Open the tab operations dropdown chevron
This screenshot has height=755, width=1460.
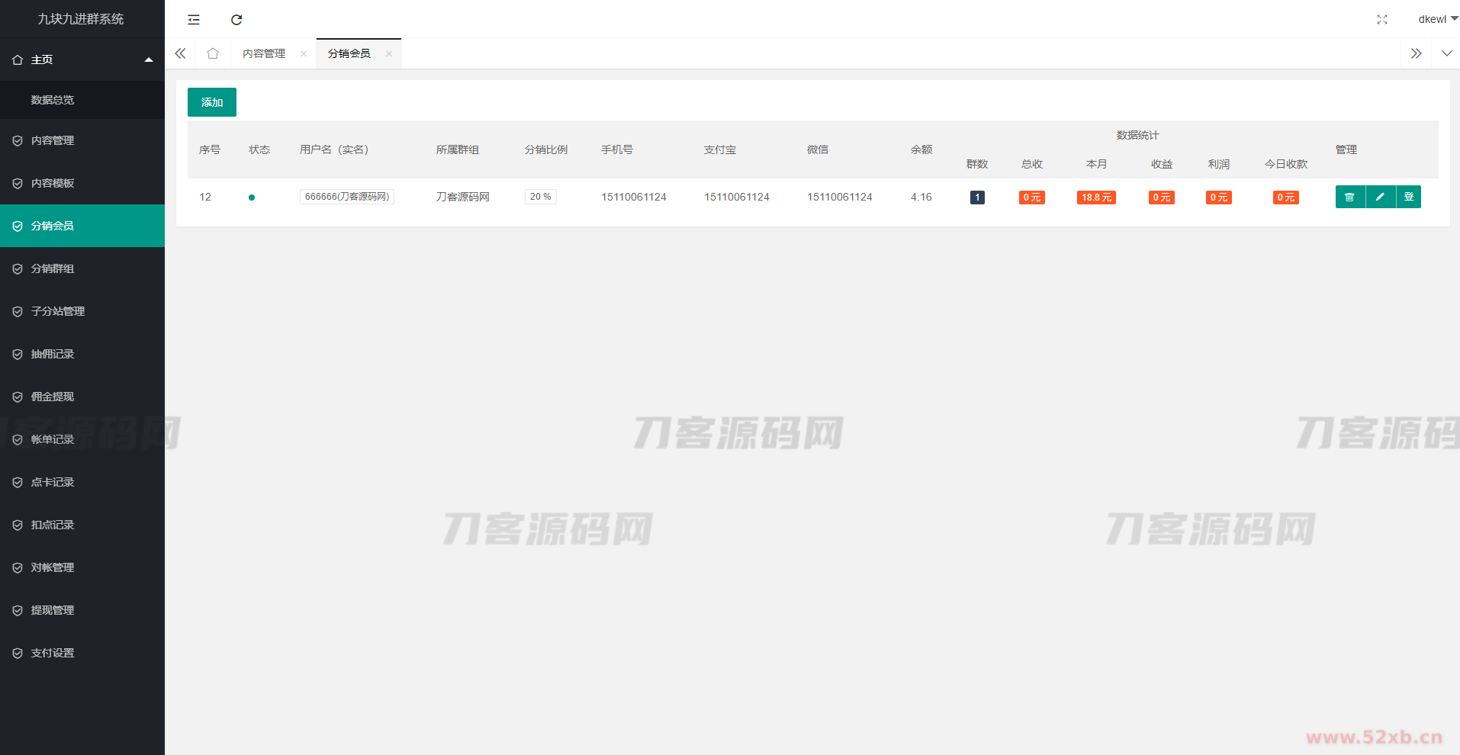click(1446, 53)
